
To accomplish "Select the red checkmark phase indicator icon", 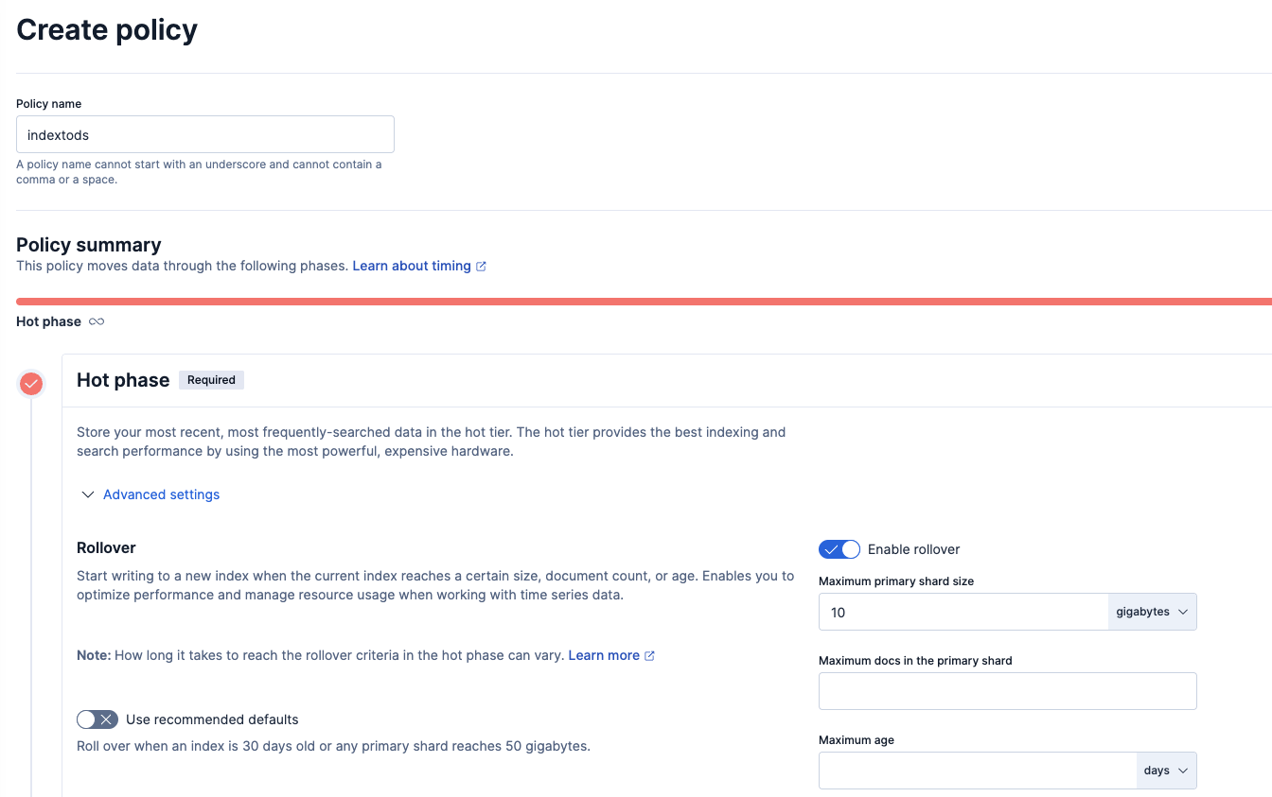I will [x=30, y=384].
